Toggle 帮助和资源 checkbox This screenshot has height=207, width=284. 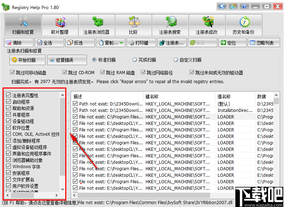pos(9,108)
